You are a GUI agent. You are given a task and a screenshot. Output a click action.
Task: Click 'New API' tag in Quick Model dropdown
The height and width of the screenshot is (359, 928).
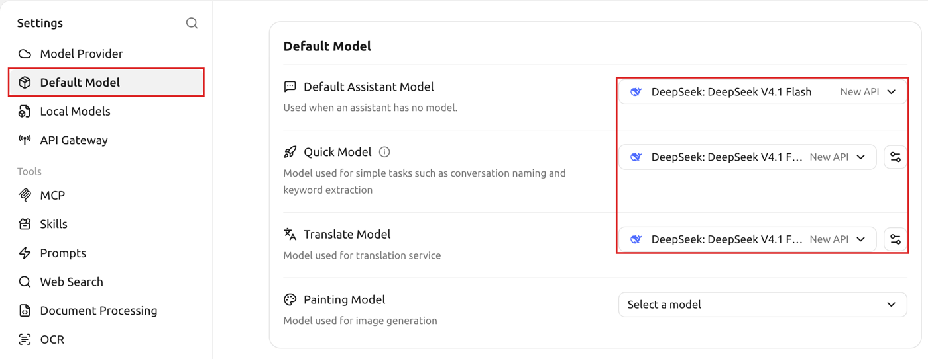829,157
